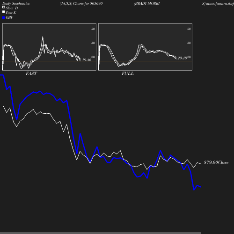
Task: Click the 80 axis label in FULL chart
Action: point(189,29)
